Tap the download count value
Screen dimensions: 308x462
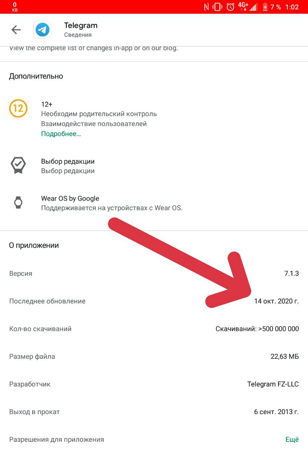[257, 329]
